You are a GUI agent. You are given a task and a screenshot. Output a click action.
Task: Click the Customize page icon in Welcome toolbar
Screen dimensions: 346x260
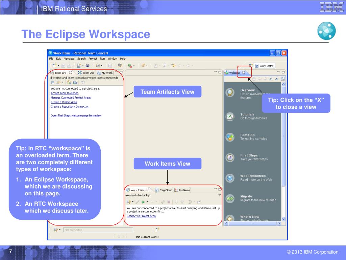click(x=283, y=79)
